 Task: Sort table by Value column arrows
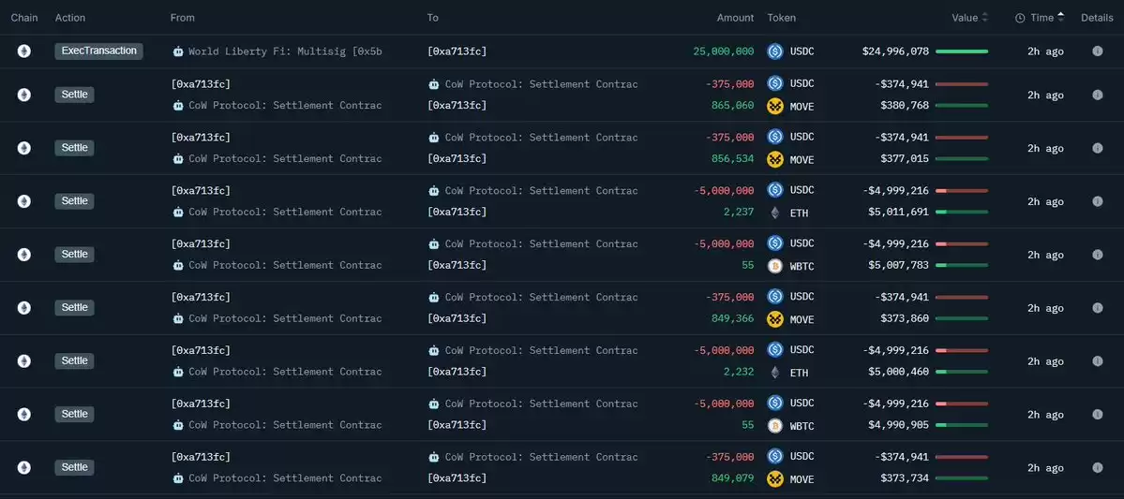[x=985, y=18]
